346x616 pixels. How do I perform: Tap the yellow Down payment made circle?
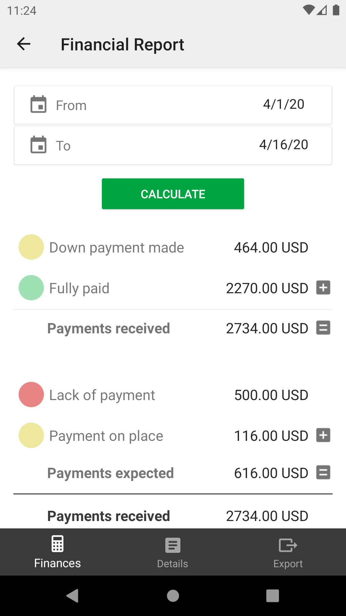(31, 247)
